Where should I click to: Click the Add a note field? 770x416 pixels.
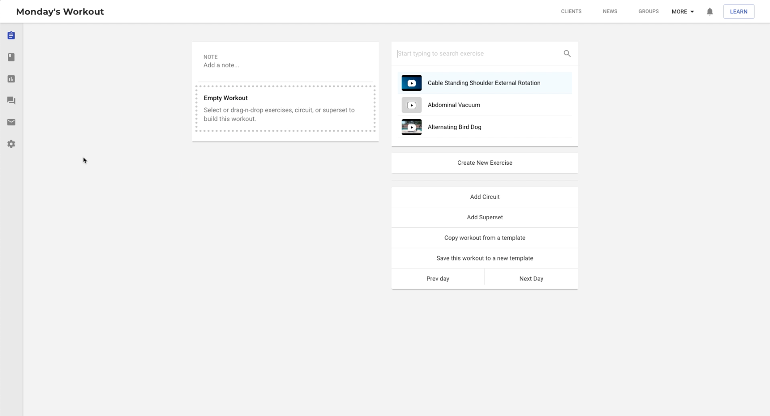(x=221, y=65)
